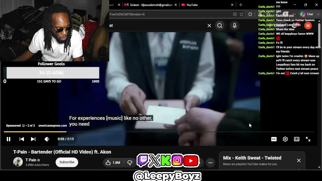This screenshot has height=181, width=322.
Task: Open the browser extensions puzzle icon
Action: click(250, 14)
